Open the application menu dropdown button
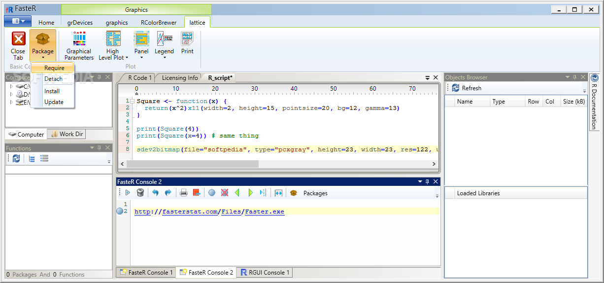Image resolution: width=604 pixels, height=283 pixels. point(18,21)
